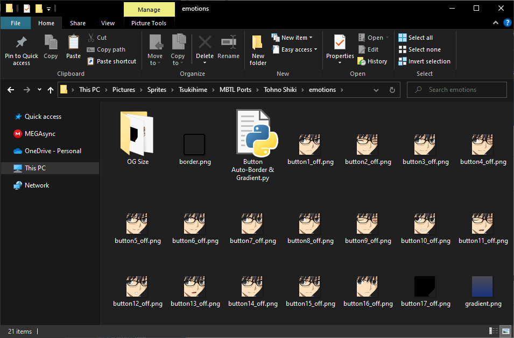Click the Manage contextual tab

[x=149, y=10]
